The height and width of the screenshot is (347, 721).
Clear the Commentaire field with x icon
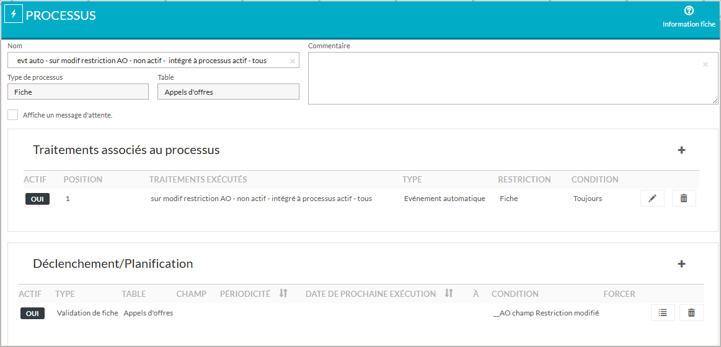706,64
